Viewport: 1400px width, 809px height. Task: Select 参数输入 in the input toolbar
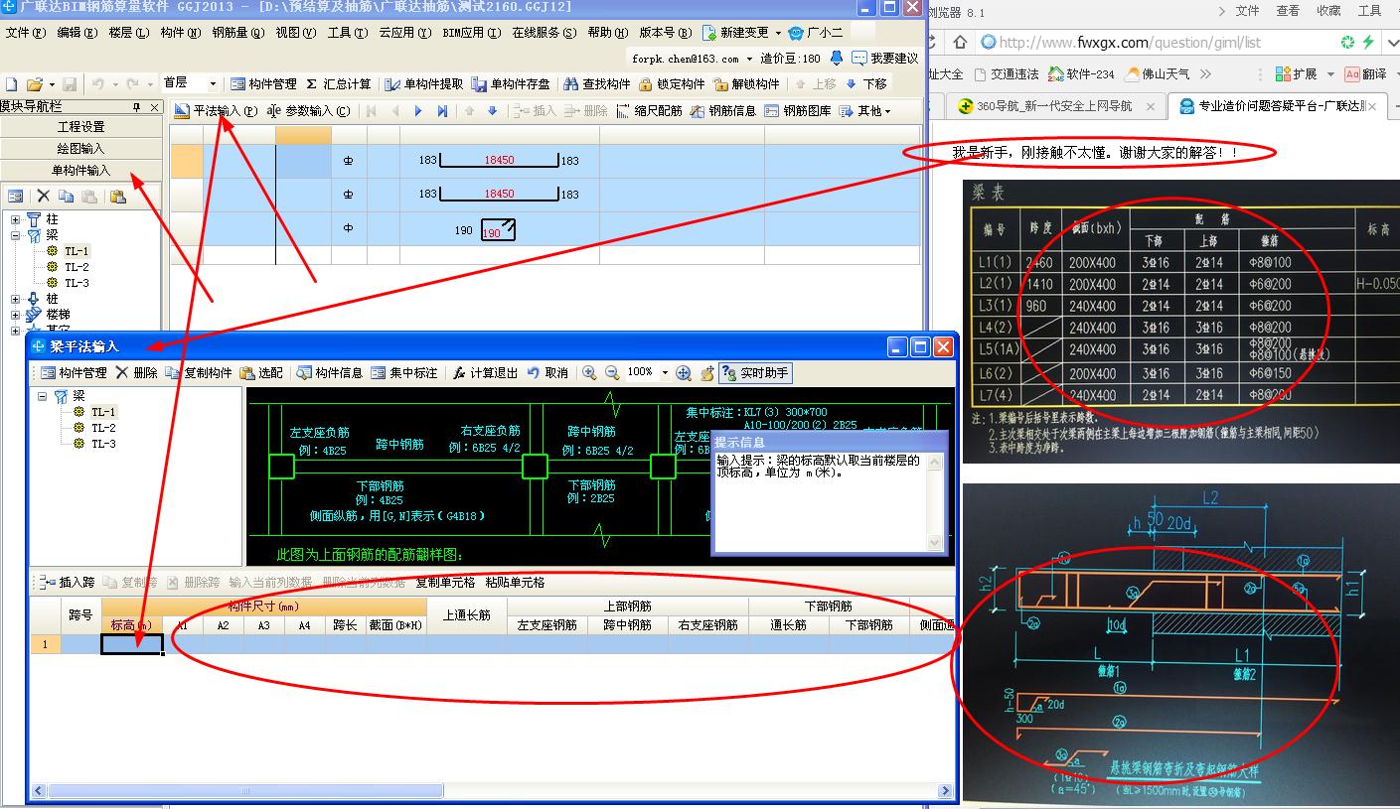click(308, 111)
